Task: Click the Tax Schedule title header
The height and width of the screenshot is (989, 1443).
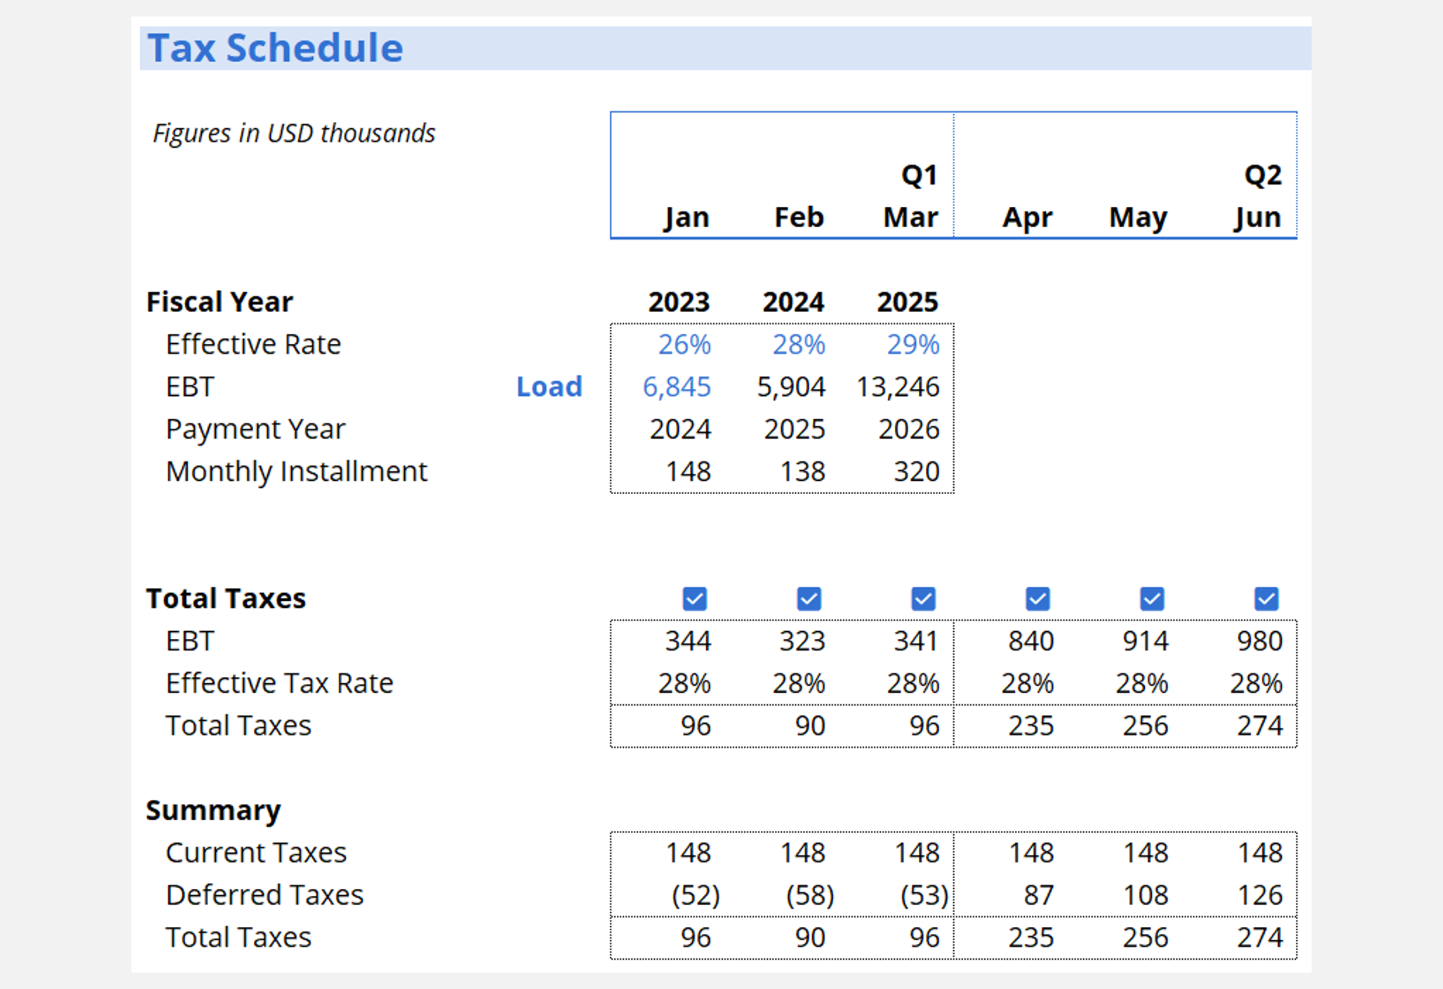Action: 275,48
